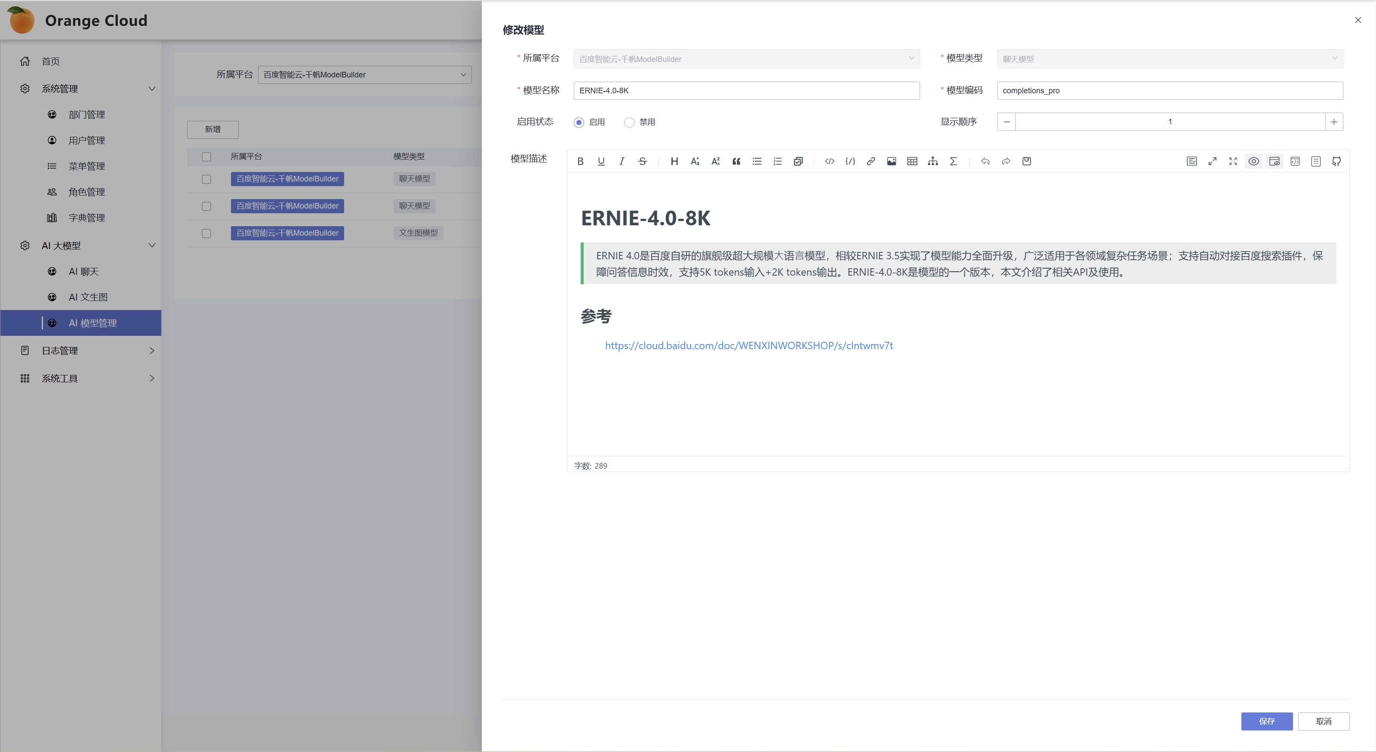Toggle screen fullscreen for the editor
This screenshot has height=752, width=1376.
(1233, 161)
